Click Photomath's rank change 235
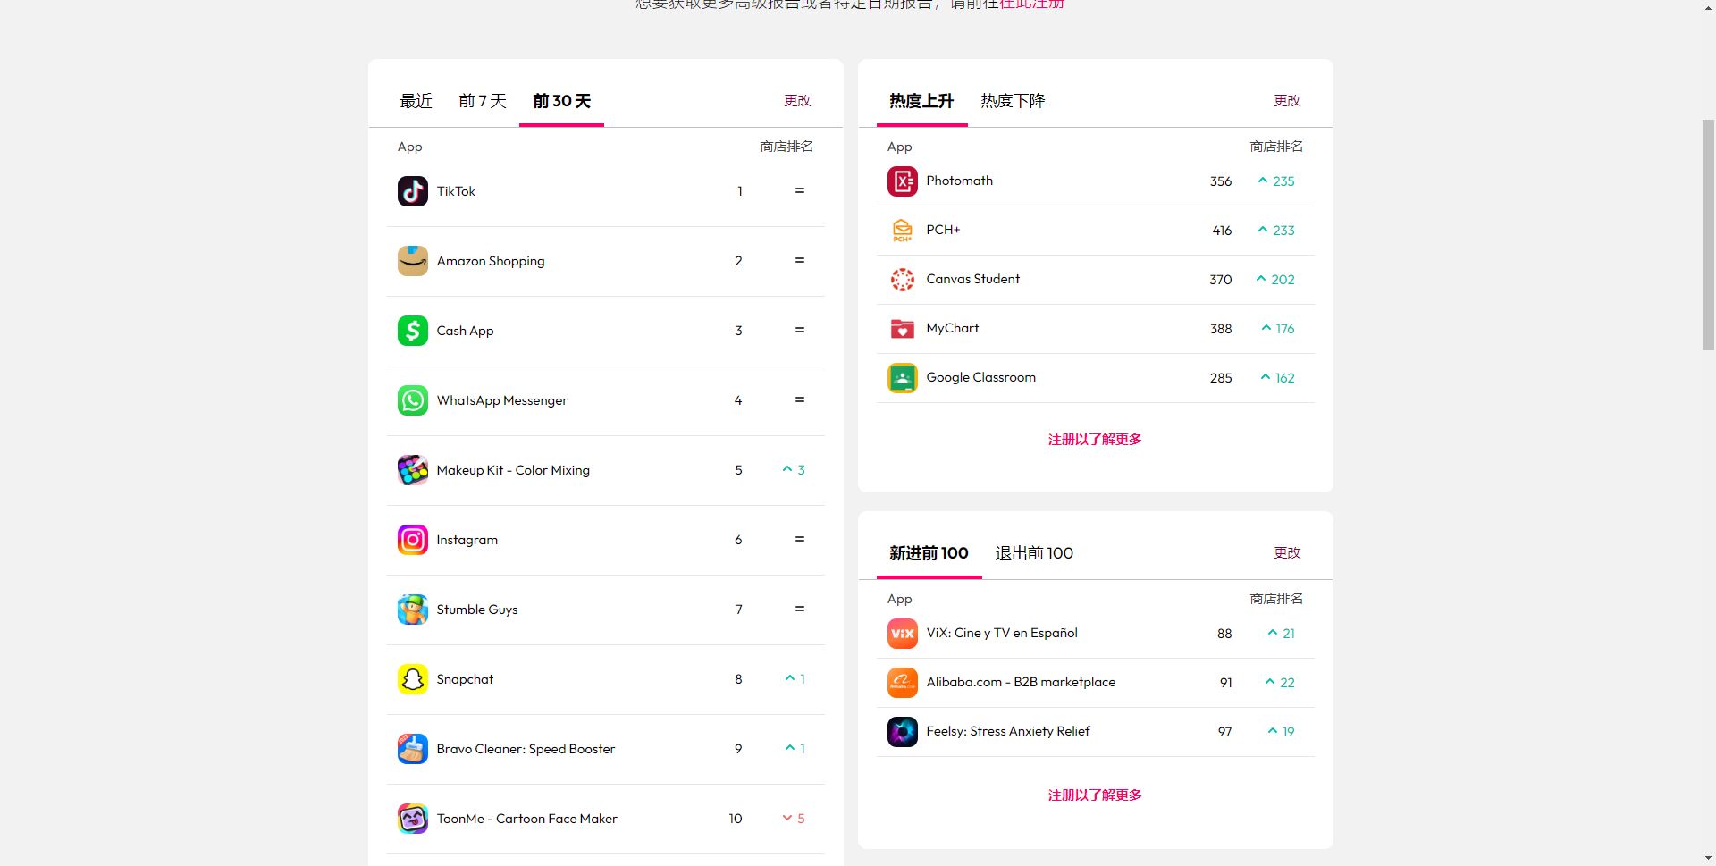Viewport: 1716px width, 866px height. click(x=1276, y=181)
